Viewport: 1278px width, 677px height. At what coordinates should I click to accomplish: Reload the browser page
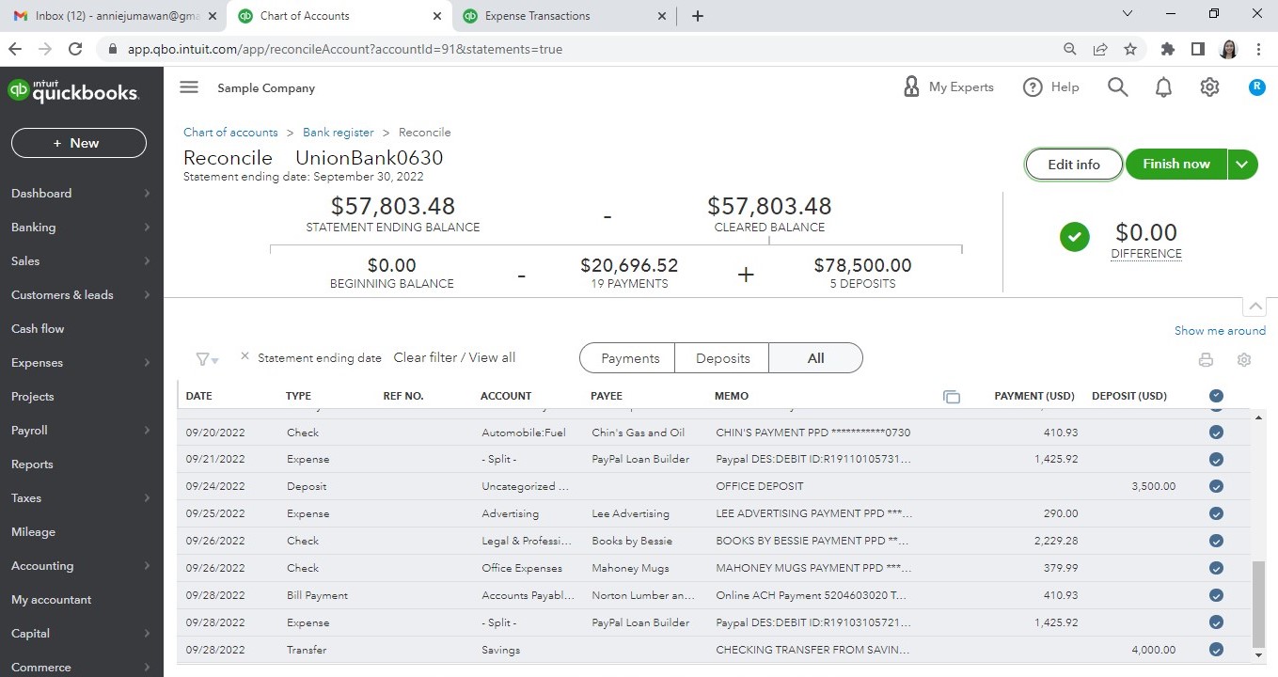point(76,49)
